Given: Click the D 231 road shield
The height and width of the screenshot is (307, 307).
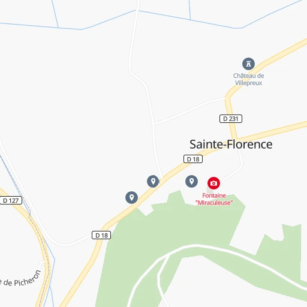Looking at the screenshot, I should tap(231, 119).
